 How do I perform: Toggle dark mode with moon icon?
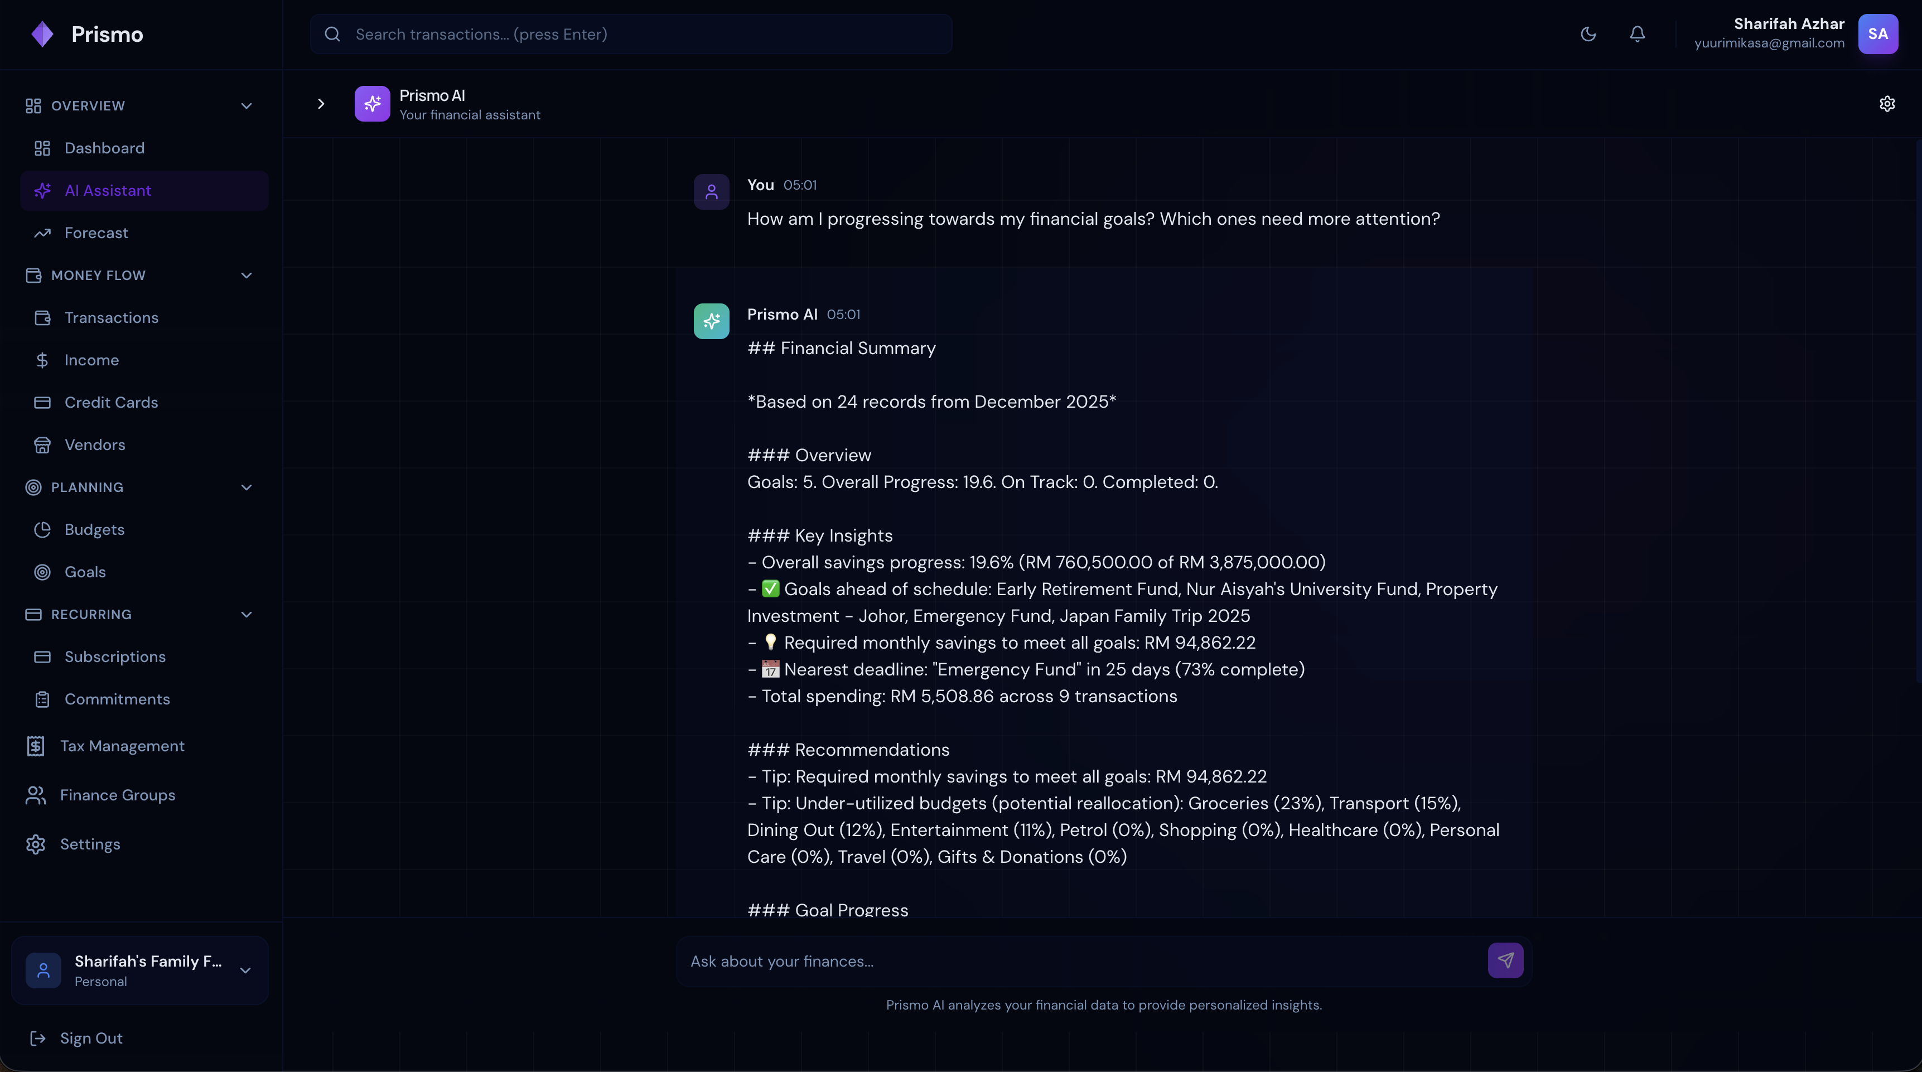coord(1588,35)
